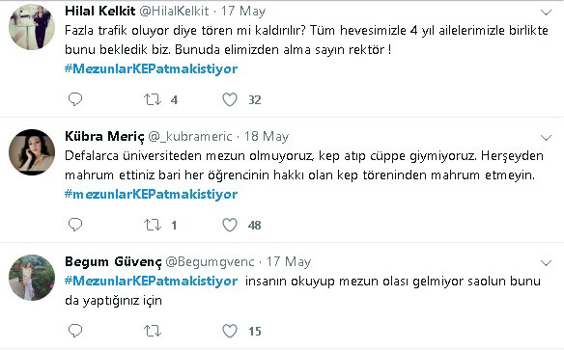Retweet Hilal Kelkit's tweet

[153, 99]
